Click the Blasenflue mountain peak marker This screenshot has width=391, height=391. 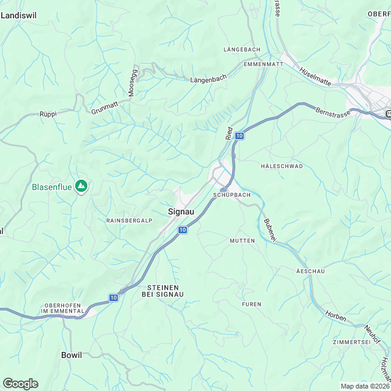(x=81, y=186)
